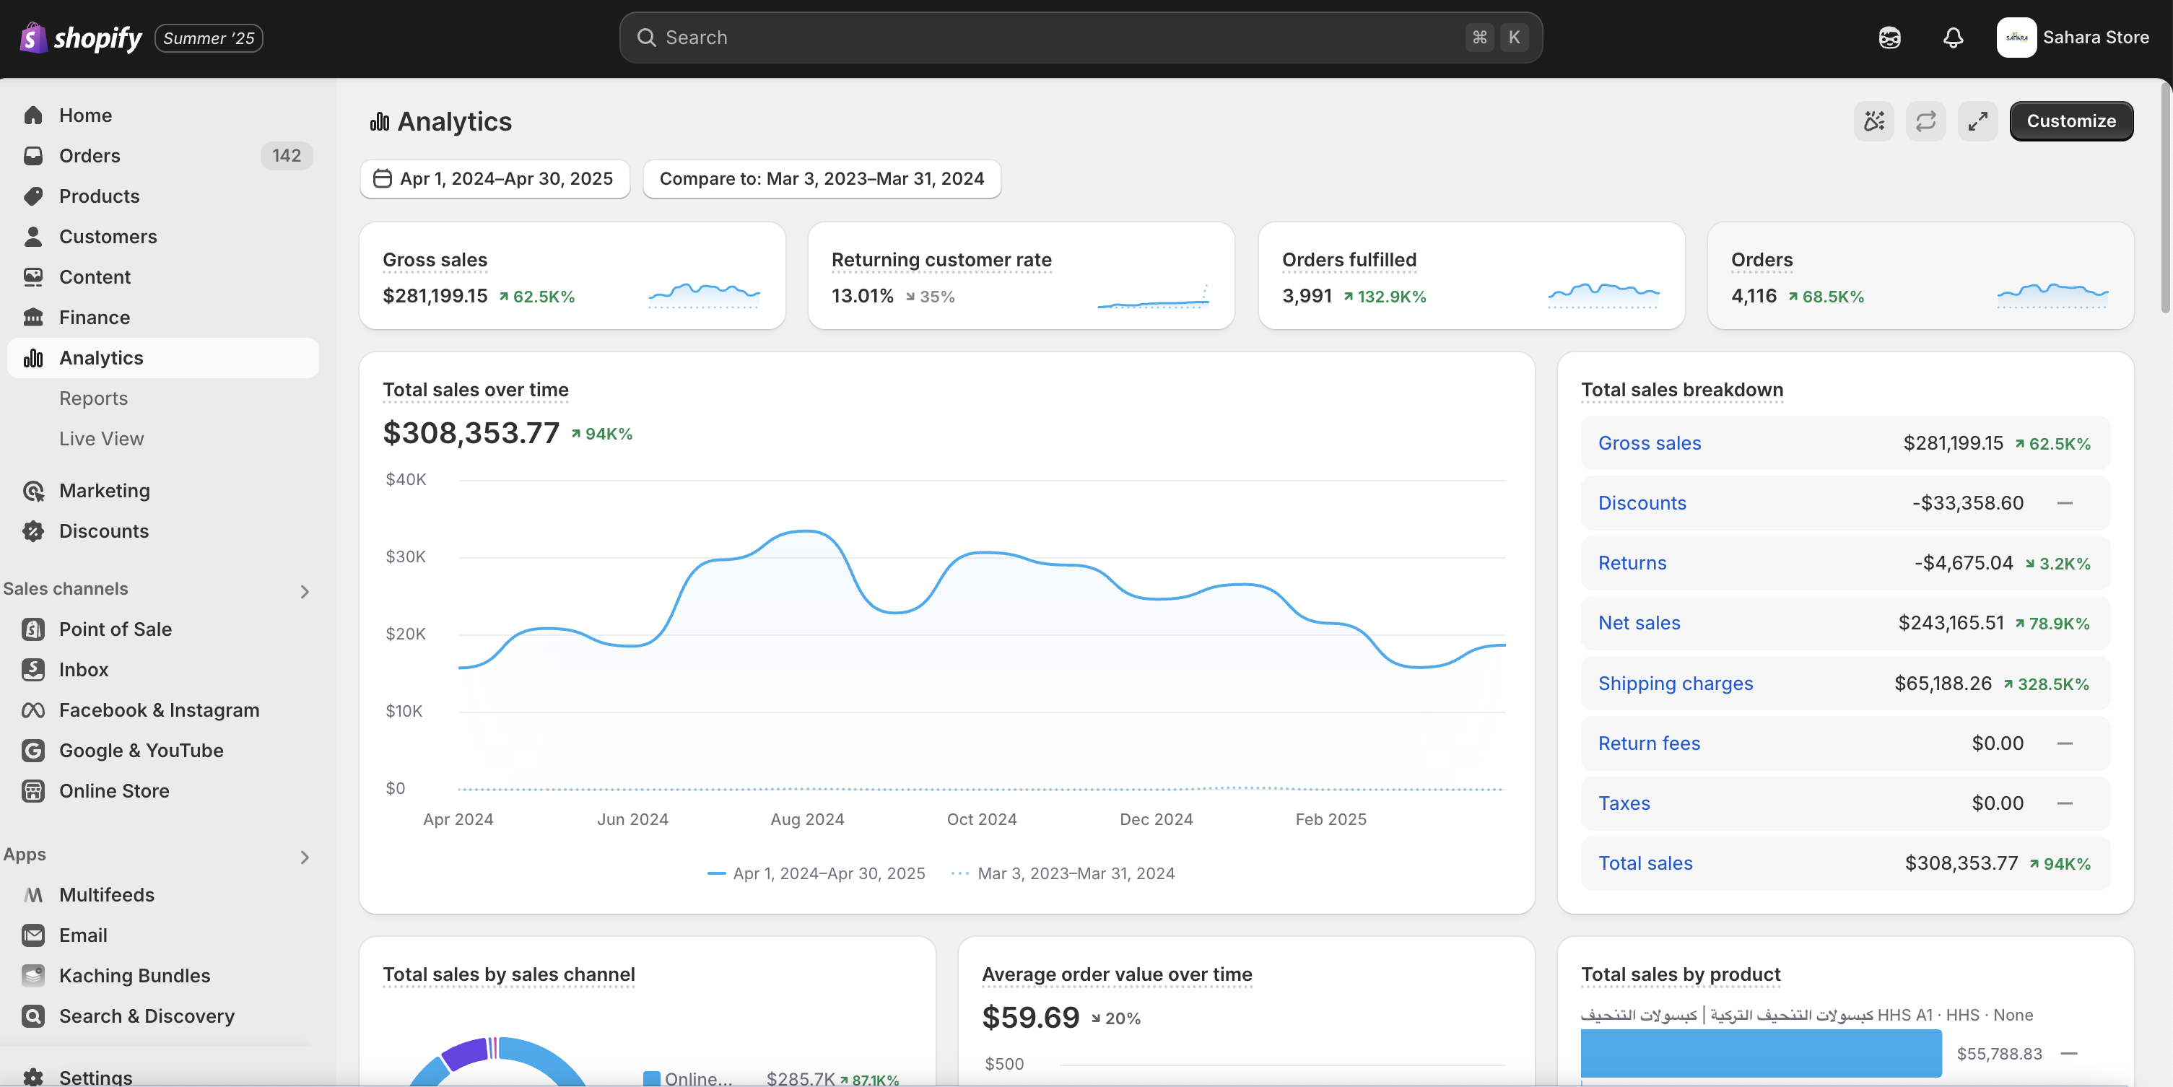Click the Orders inbox icon

[33, 156]
